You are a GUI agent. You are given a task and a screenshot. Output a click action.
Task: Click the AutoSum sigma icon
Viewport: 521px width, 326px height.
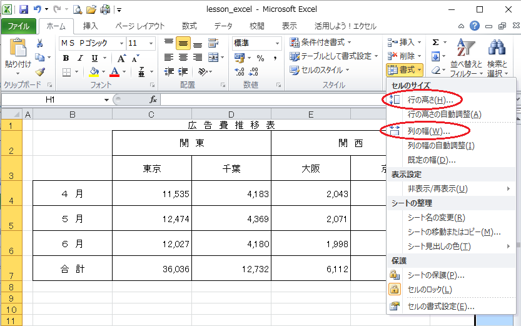point(435,42)
